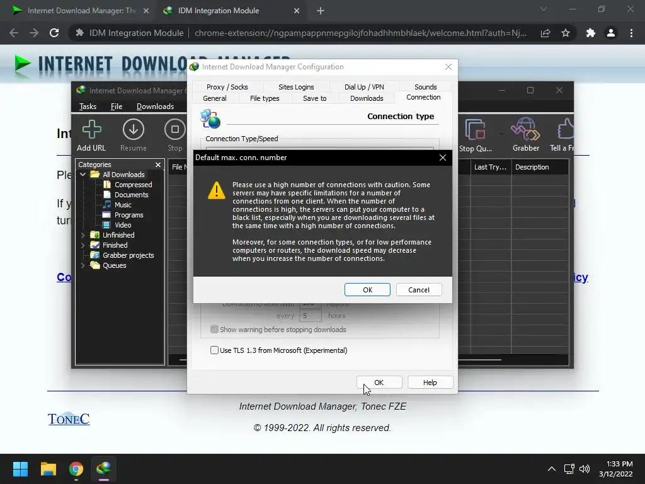Click the warning triangle icon in dialog

point(217,190)
